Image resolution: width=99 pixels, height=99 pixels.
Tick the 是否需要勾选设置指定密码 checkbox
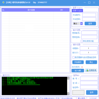click(73, 57)
